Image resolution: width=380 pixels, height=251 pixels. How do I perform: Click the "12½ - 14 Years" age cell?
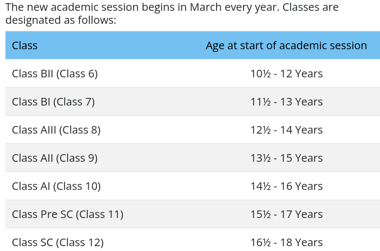click(286, 130)
